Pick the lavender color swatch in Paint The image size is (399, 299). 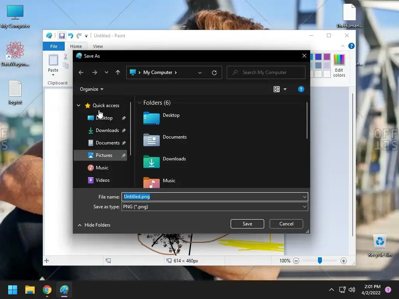point(327,65)
